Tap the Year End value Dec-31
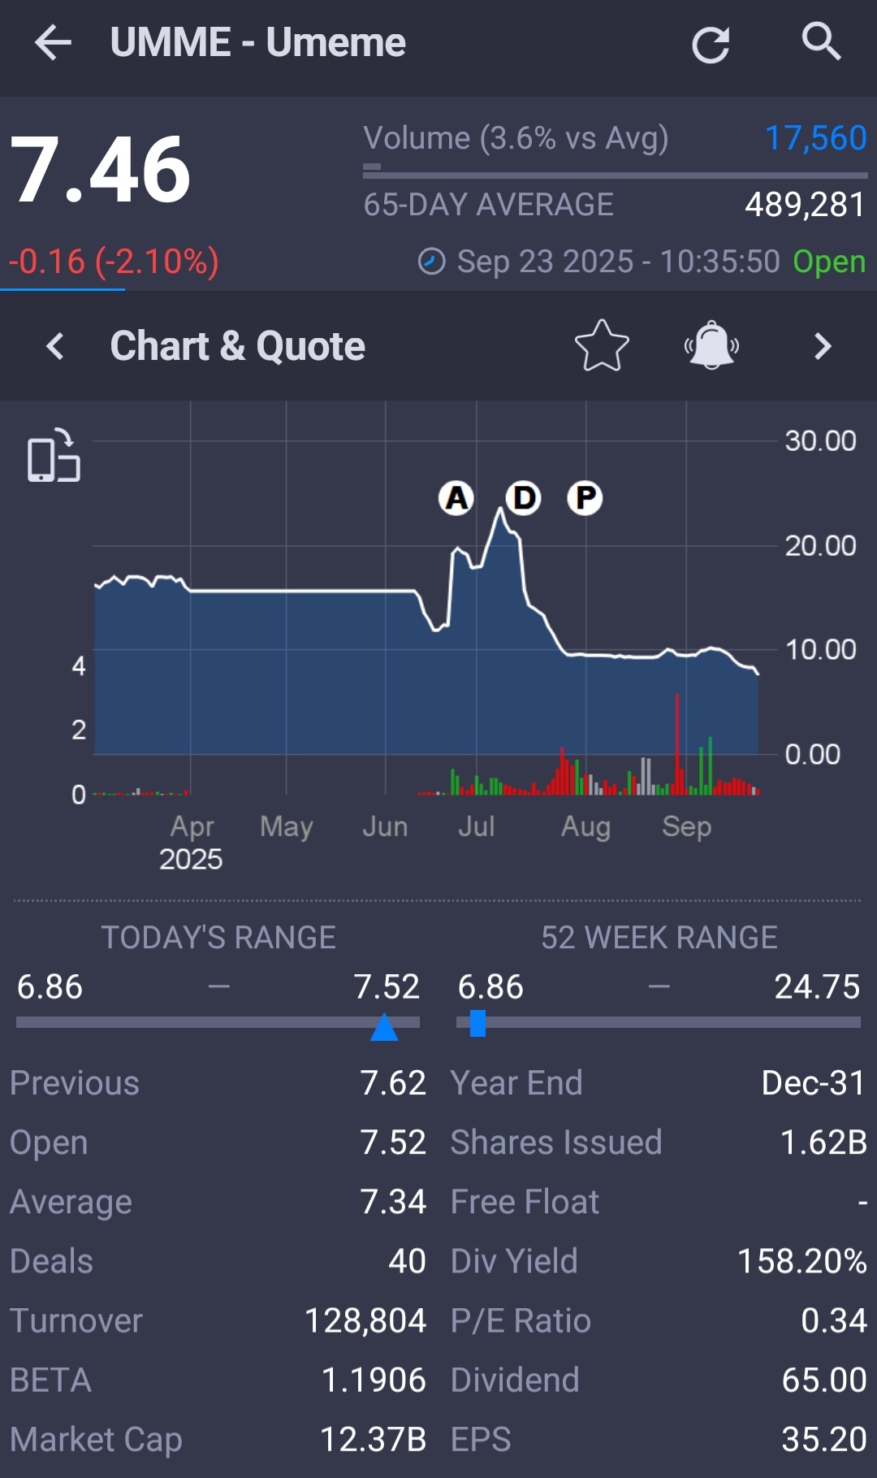The height and width of the screenshot is (1478, 877). 814,1083
